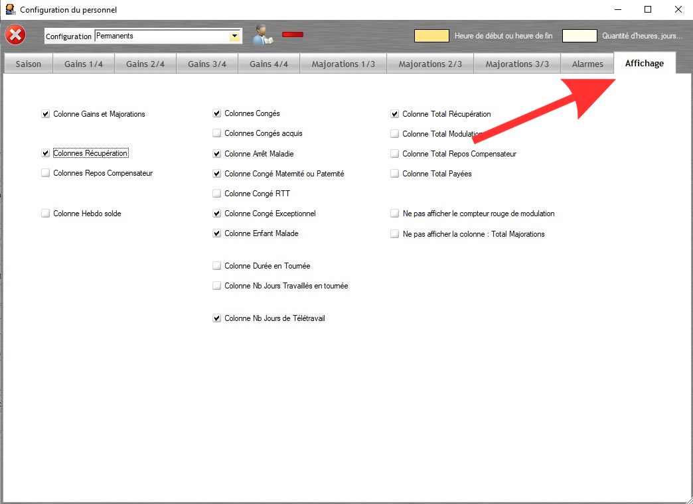Click the Permanents configuration text field
The height and width of the screenshot is (504, 693).
pyautogui.click(x=161, y=36)
